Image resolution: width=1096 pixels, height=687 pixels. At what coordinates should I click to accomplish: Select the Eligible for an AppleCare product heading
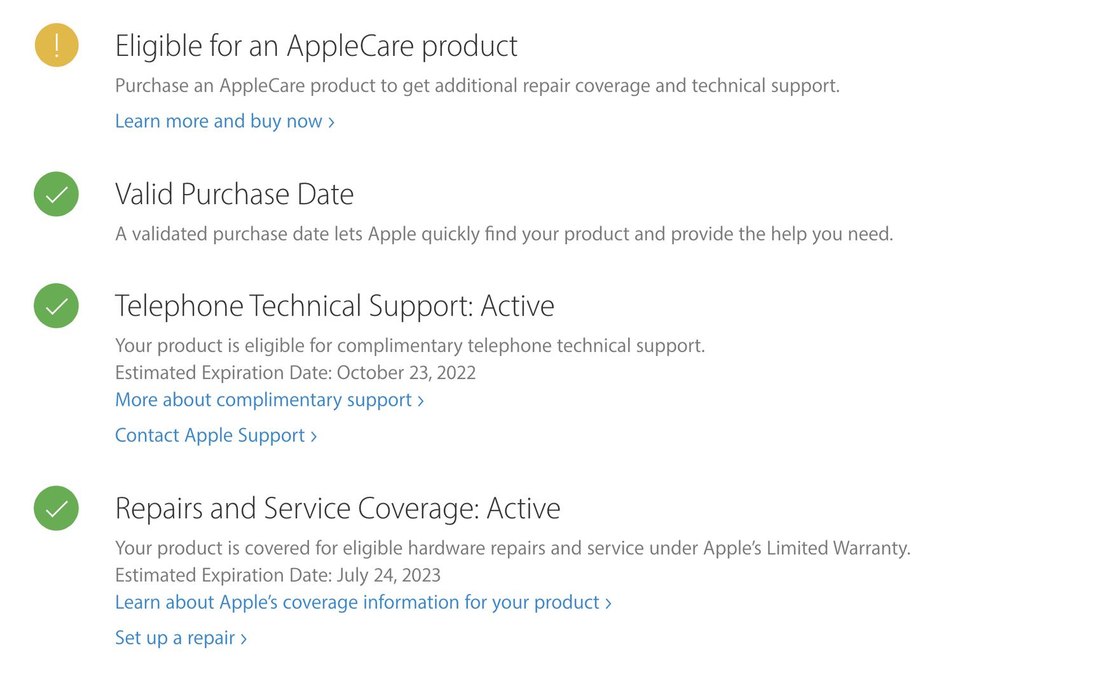click(316, 46)
